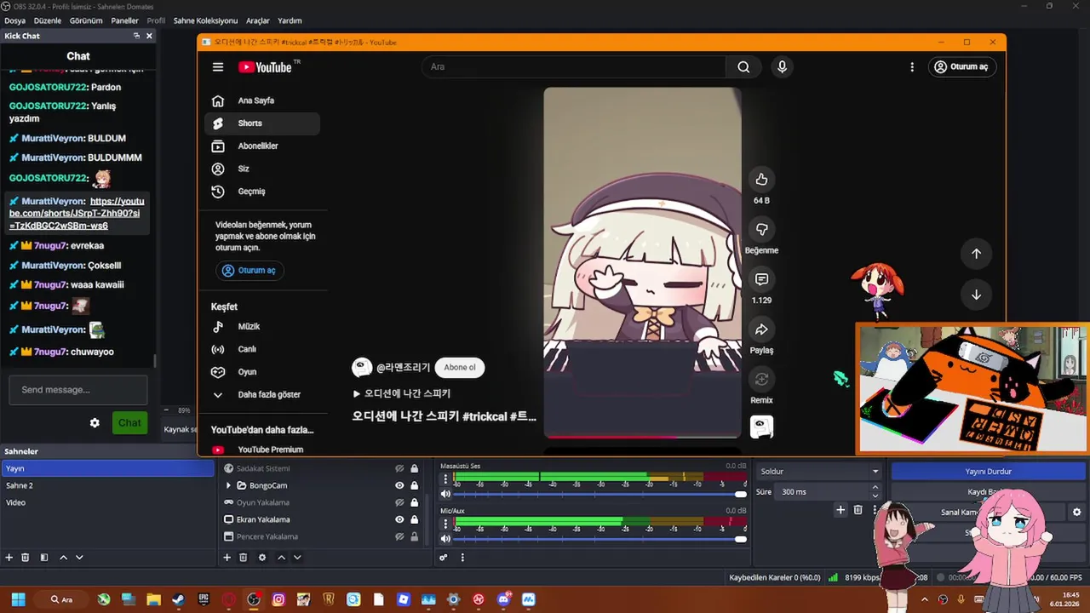
Task: Open advanced audio properties gears icon
Action: tap(443, 558)
